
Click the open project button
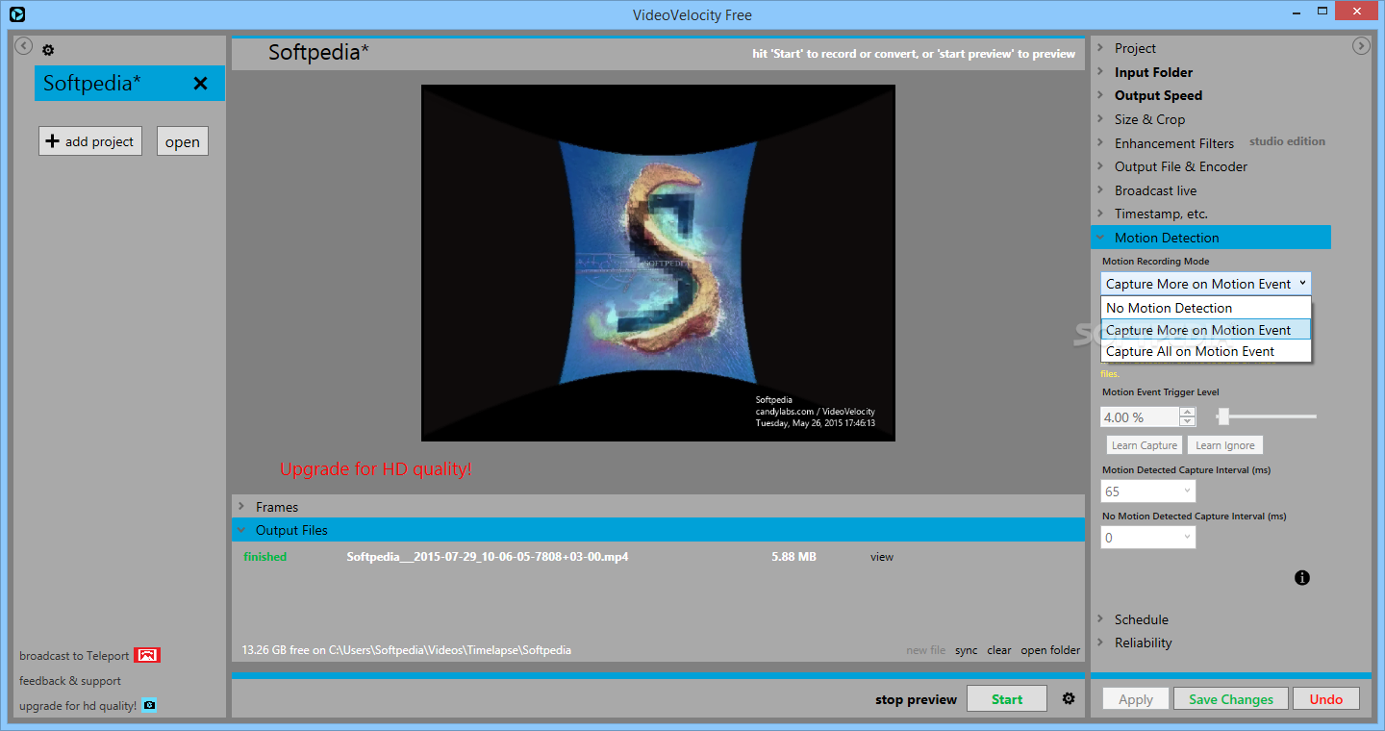tap(183, 141)
